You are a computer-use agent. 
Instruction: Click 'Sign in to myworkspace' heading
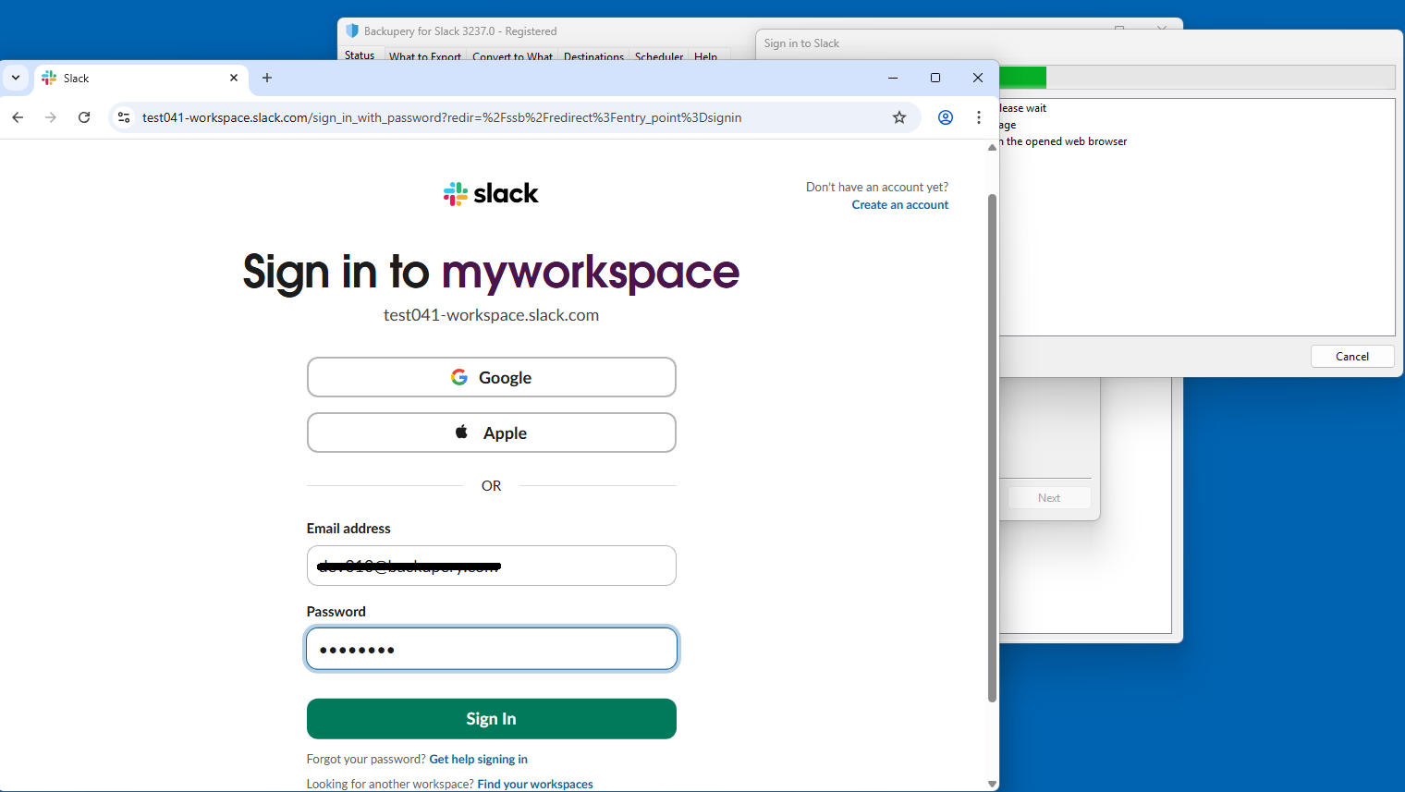tap(492, 272)
